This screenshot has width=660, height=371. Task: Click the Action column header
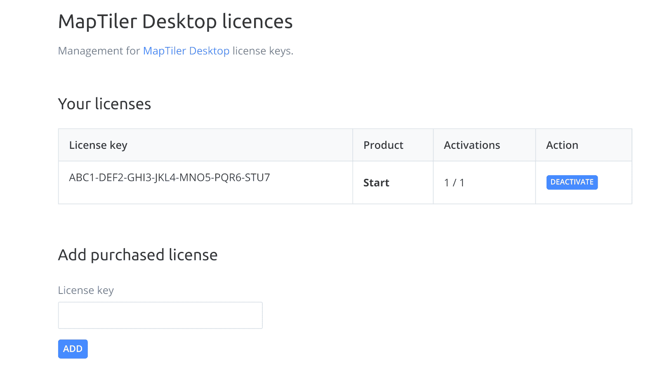(562, 145)
